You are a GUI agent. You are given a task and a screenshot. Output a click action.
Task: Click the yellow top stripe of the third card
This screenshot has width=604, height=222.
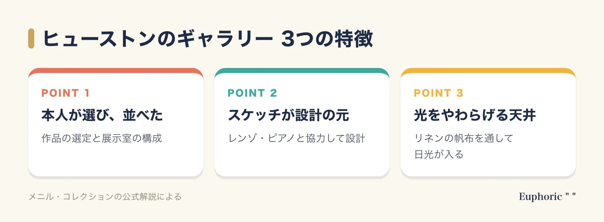488,70
